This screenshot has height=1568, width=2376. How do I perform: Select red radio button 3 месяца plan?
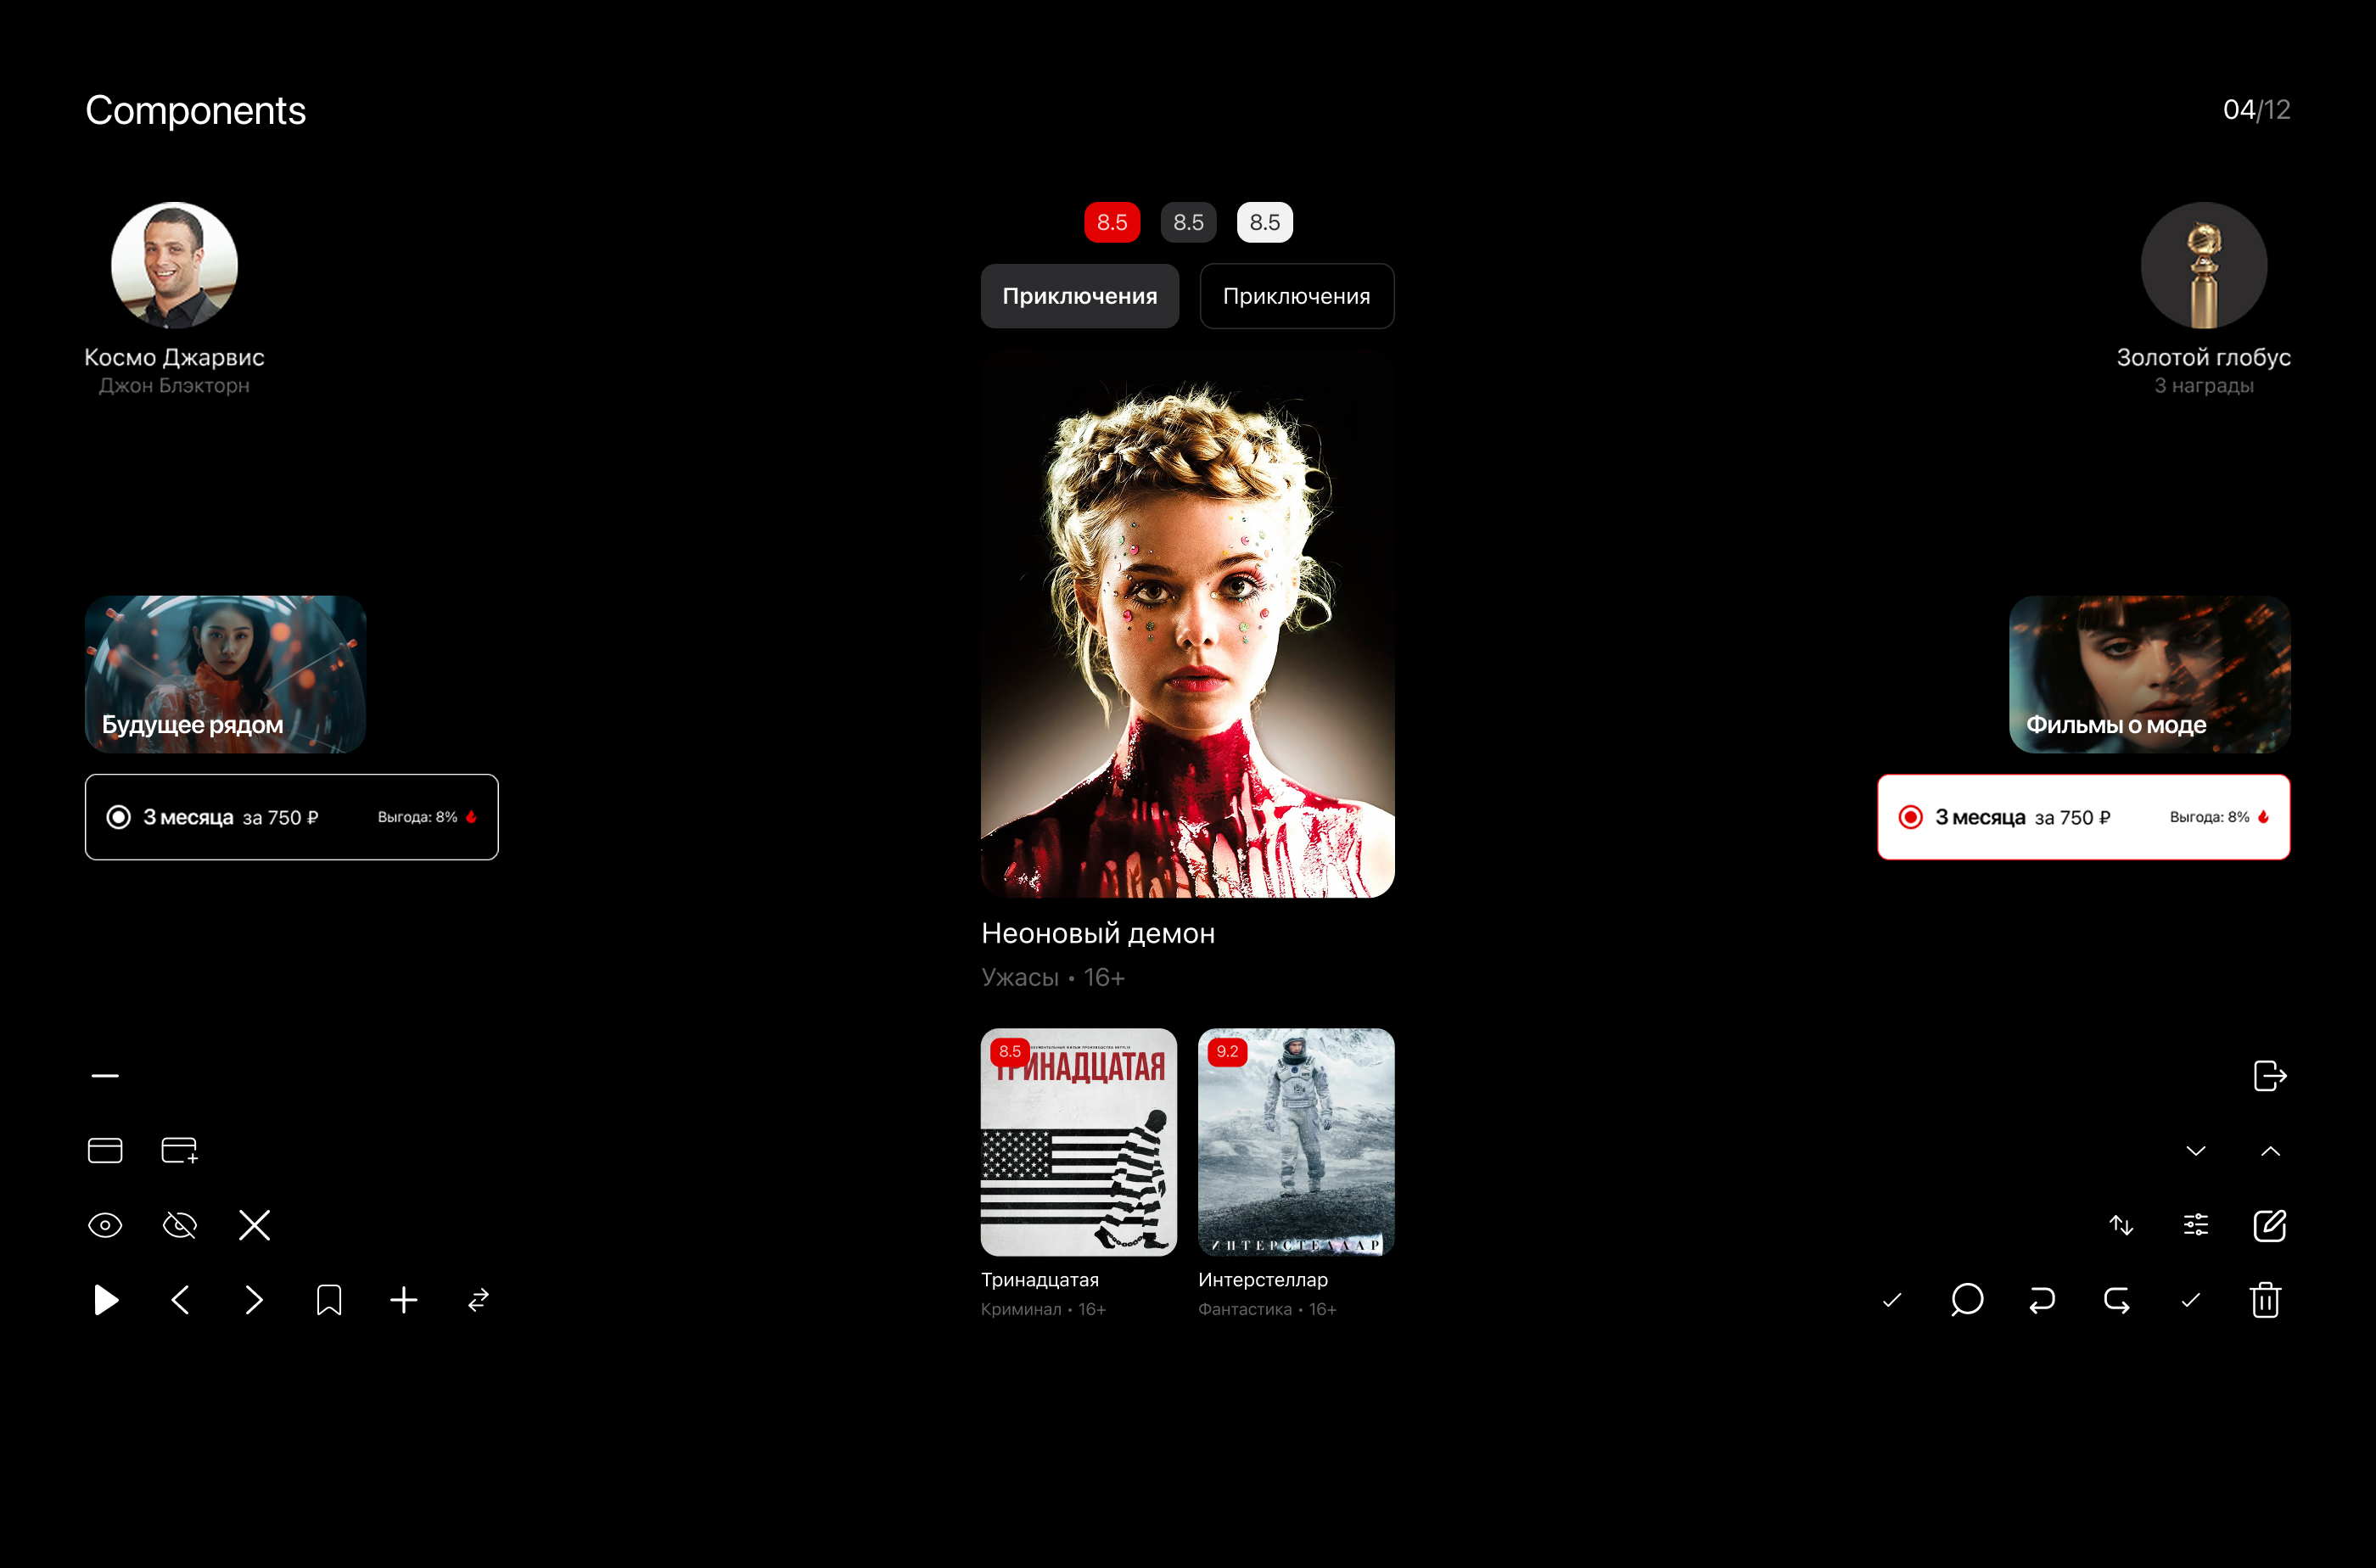(x=1910, y=817)
